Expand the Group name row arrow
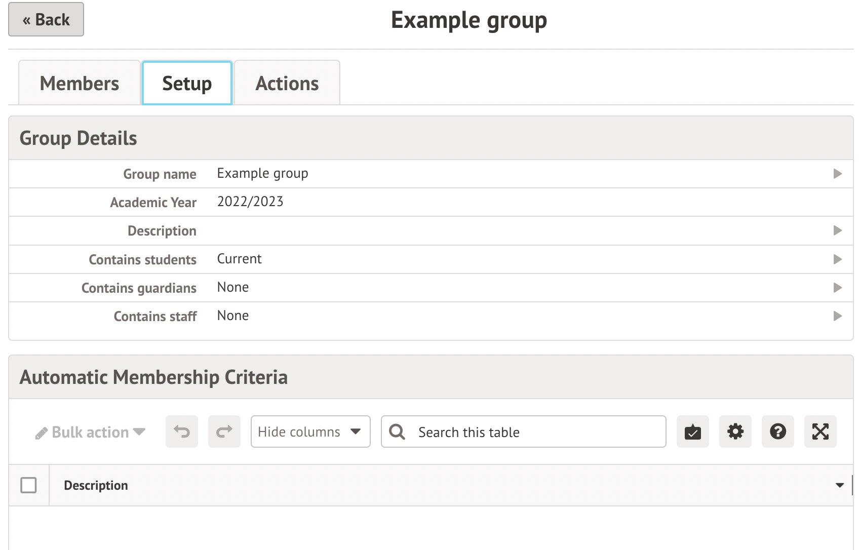The height and width of the screenshot is (550, 859). [837, 174]
